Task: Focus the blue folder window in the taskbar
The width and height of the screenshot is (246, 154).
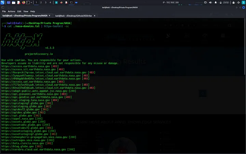Action: click(76, 2)
